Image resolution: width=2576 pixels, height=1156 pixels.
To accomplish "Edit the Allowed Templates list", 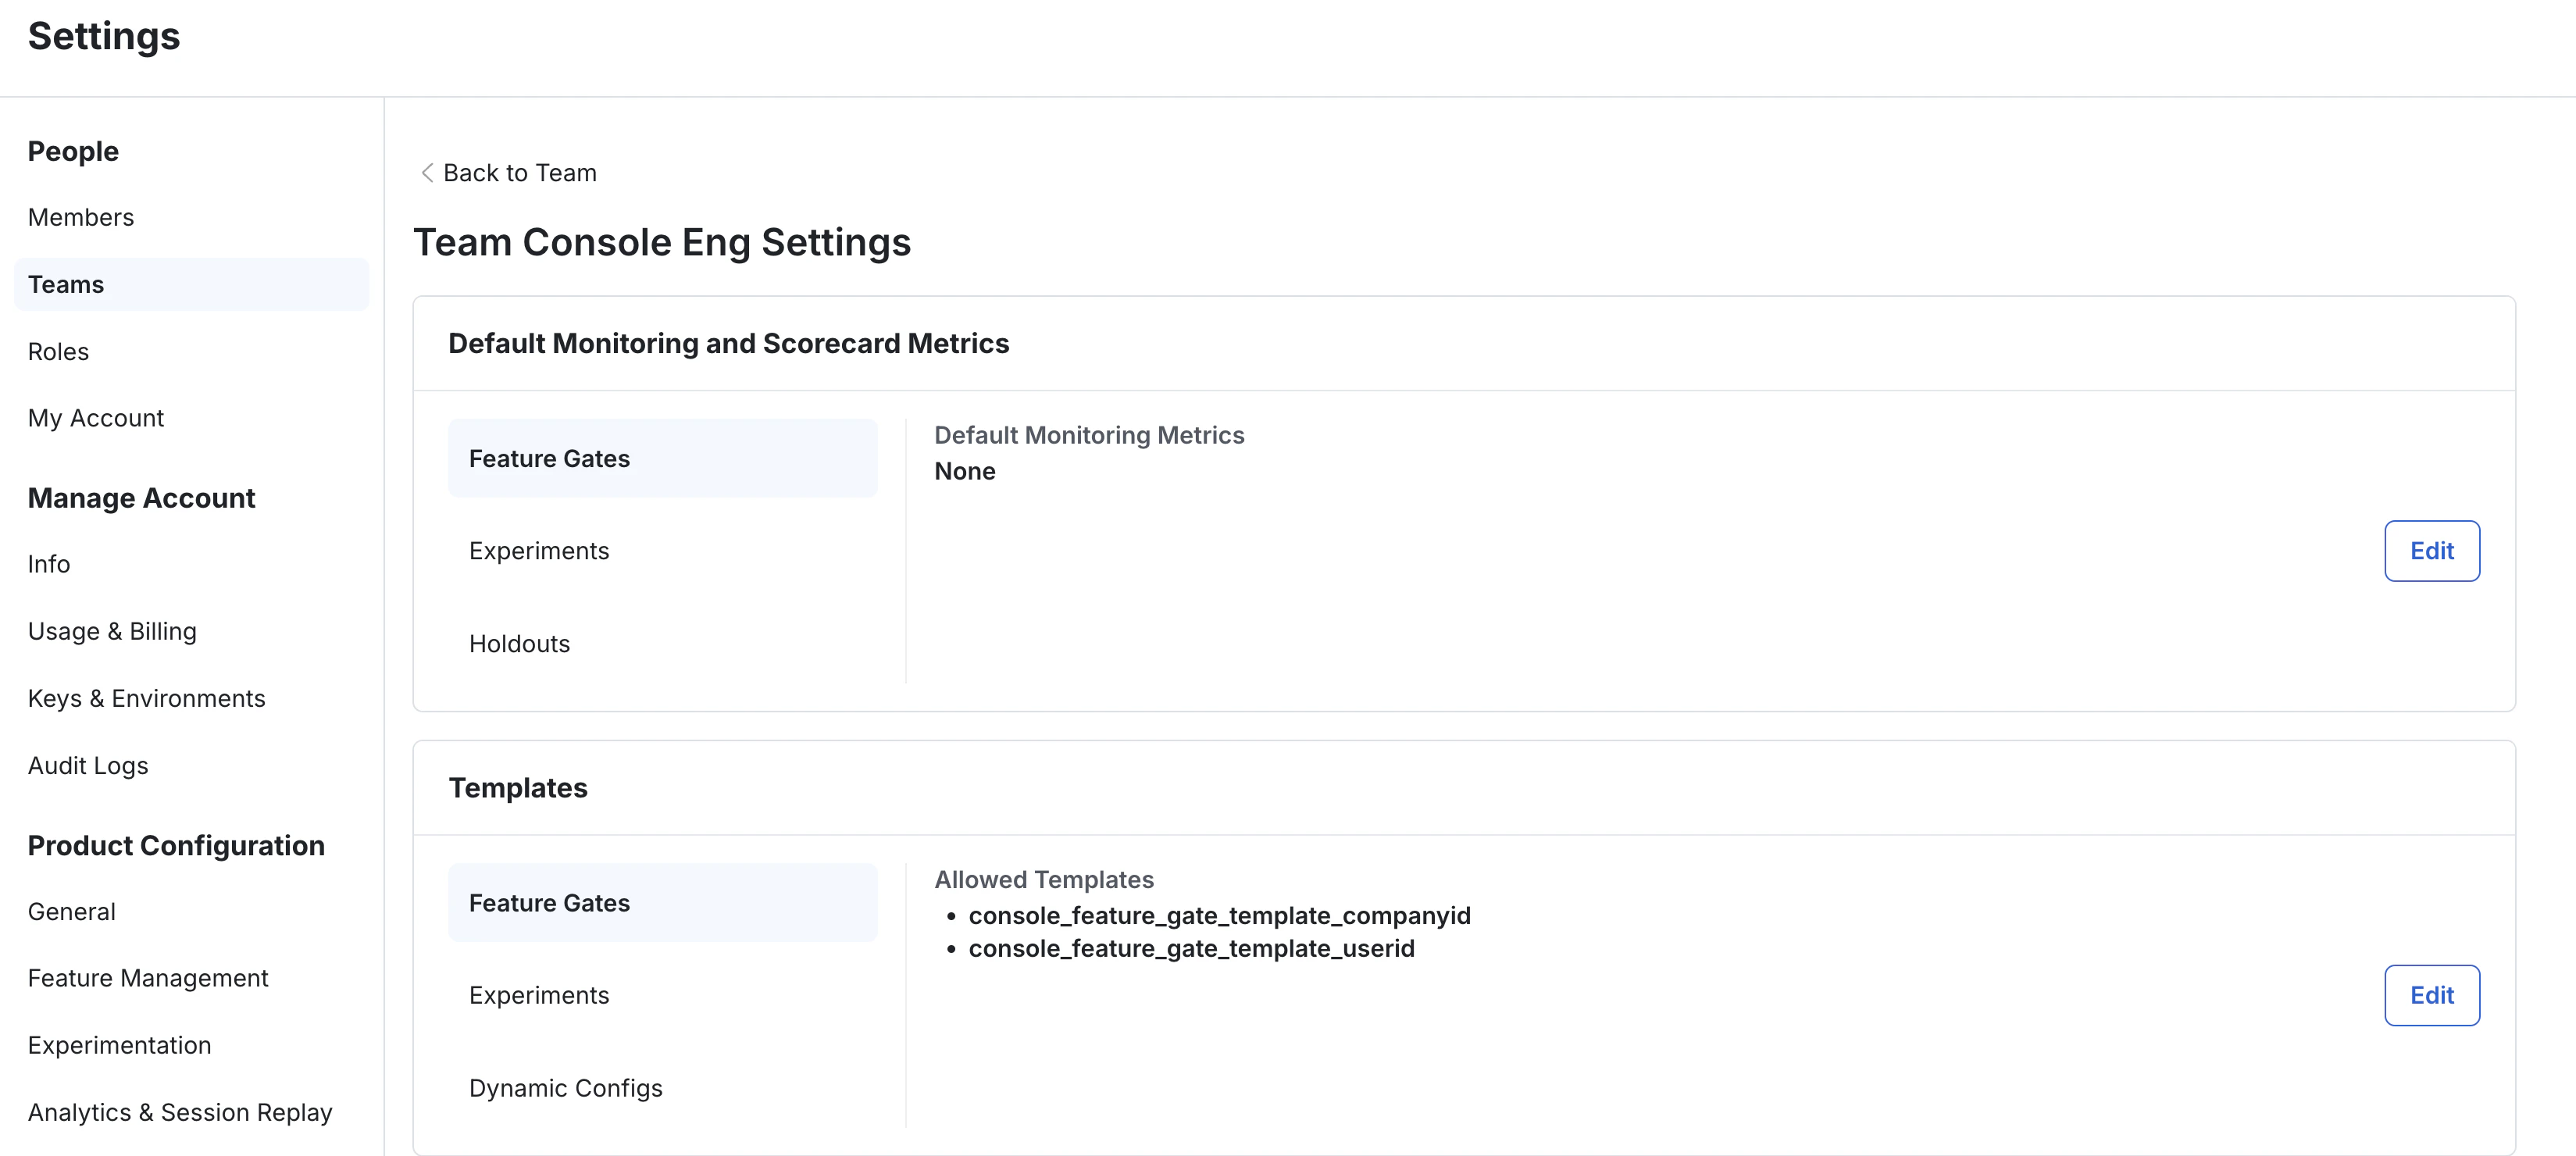I will [2432, 995].
